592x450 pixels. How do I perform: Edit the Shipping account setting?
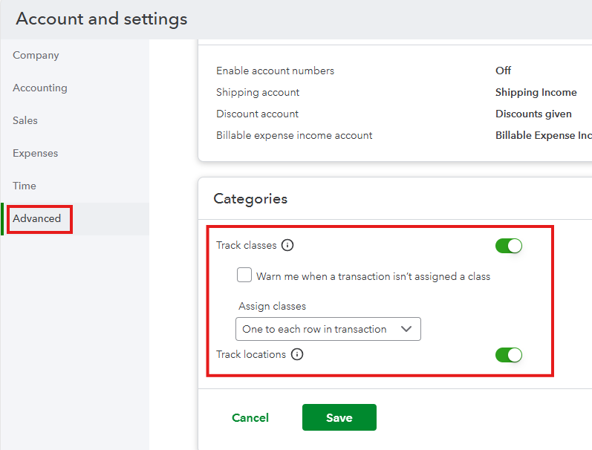click(258, 93)
